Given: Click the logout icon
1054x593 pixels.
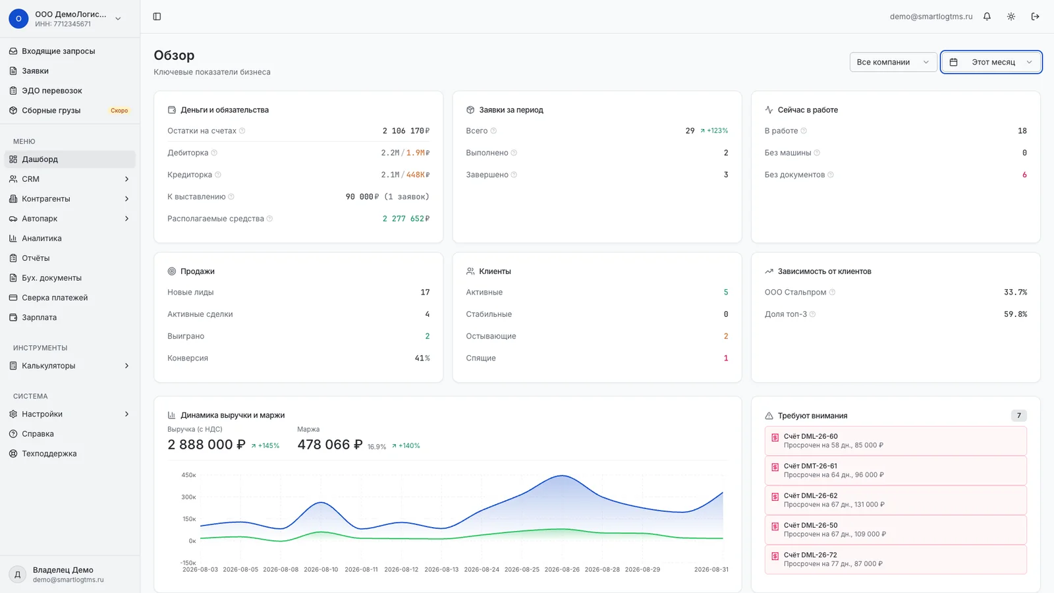Looking at the screenshot, I should point(1036,16).
